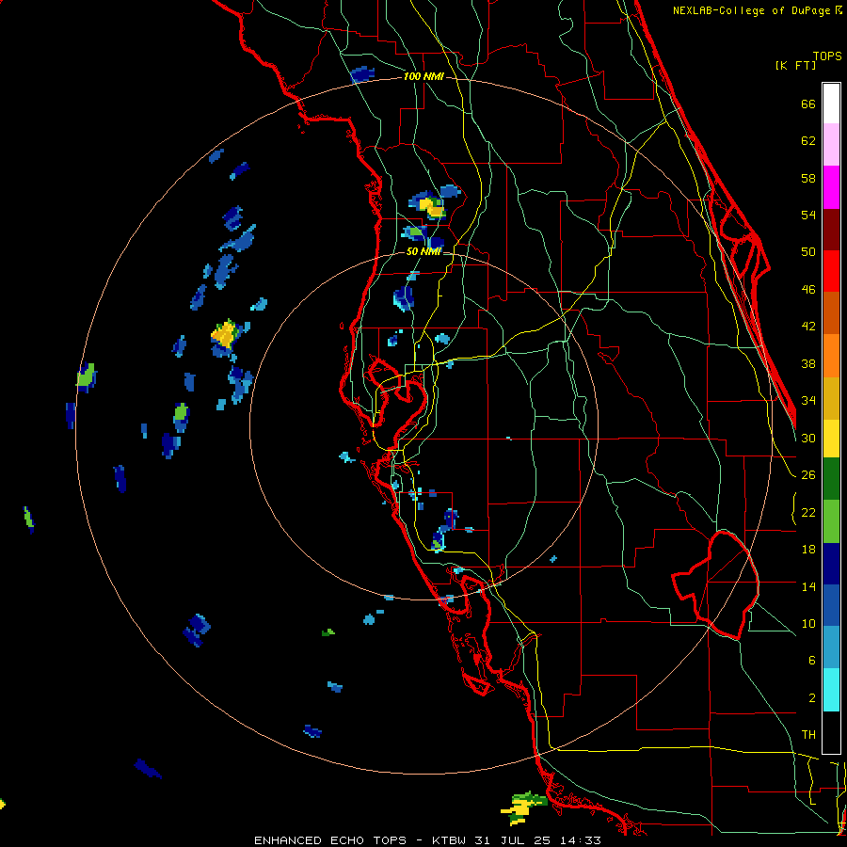Pick the magenta swatch on color bar
The height and width of the screenshot is (847, 847).
pyautogui.click(x=831, y=187)
